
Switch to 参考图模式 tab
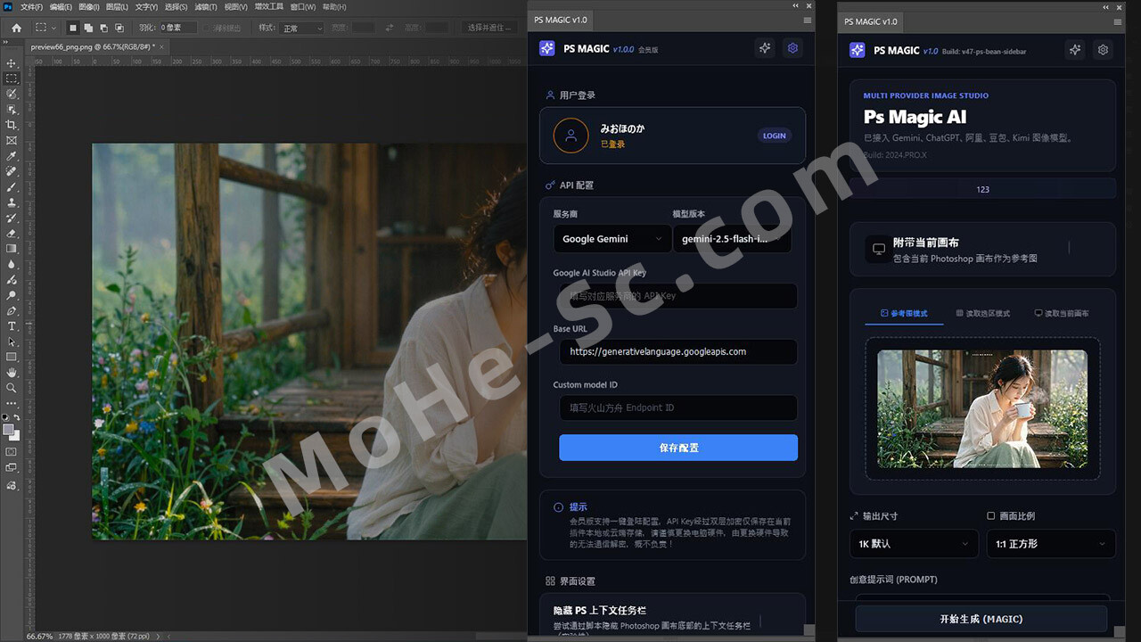coord(904,314)
